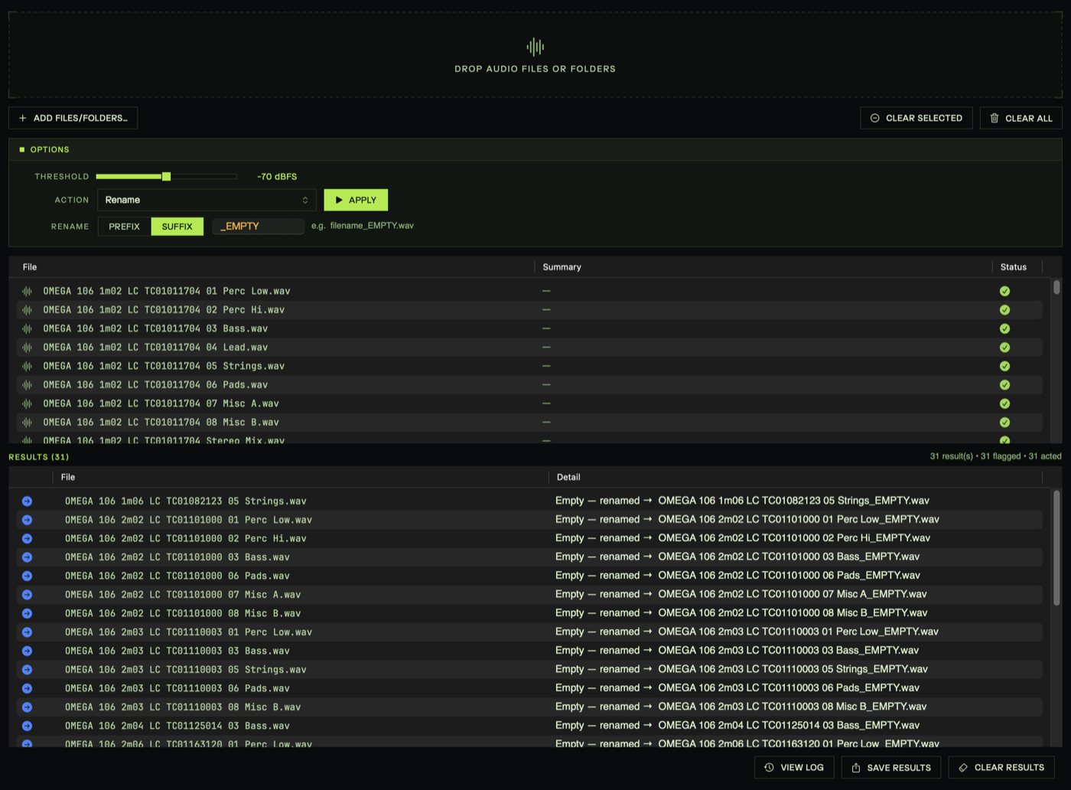Click the -70 dBFS threshold value
This screenshot has width=1071, height=790.
pyautogui.click(x=277, y=176)
